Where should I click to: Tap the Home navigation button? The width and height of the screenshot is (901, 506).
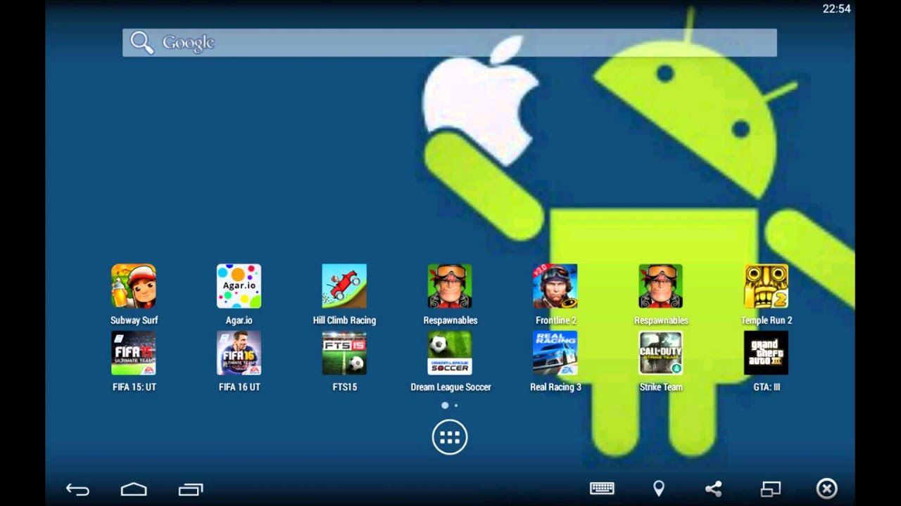pos(134,489)
